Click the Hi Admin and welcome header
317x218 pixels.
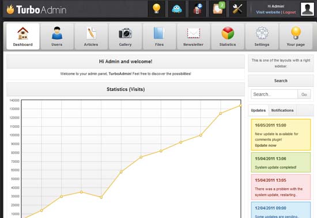[126, 62]
